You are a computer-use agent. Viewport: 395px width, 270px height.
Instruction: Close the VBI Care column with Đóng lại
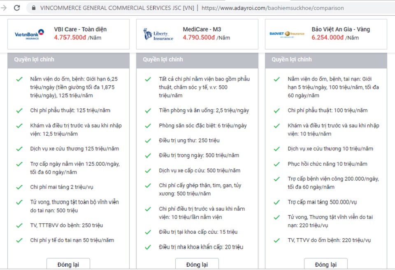(x=68, y=264)
